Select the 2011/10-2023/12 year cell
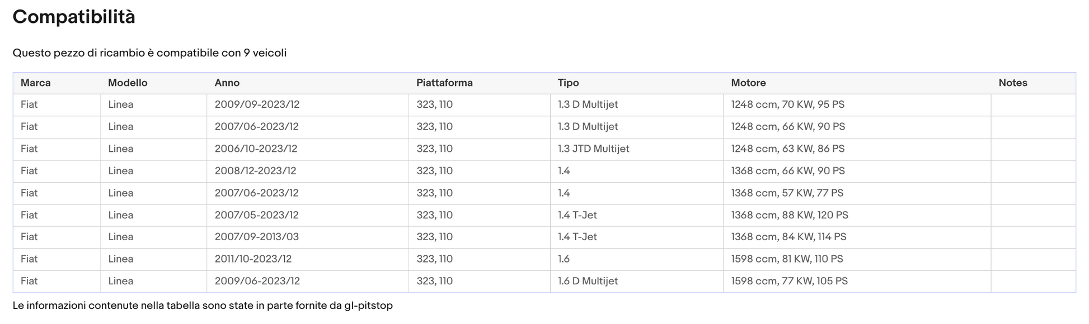 (x=308, y=260)
